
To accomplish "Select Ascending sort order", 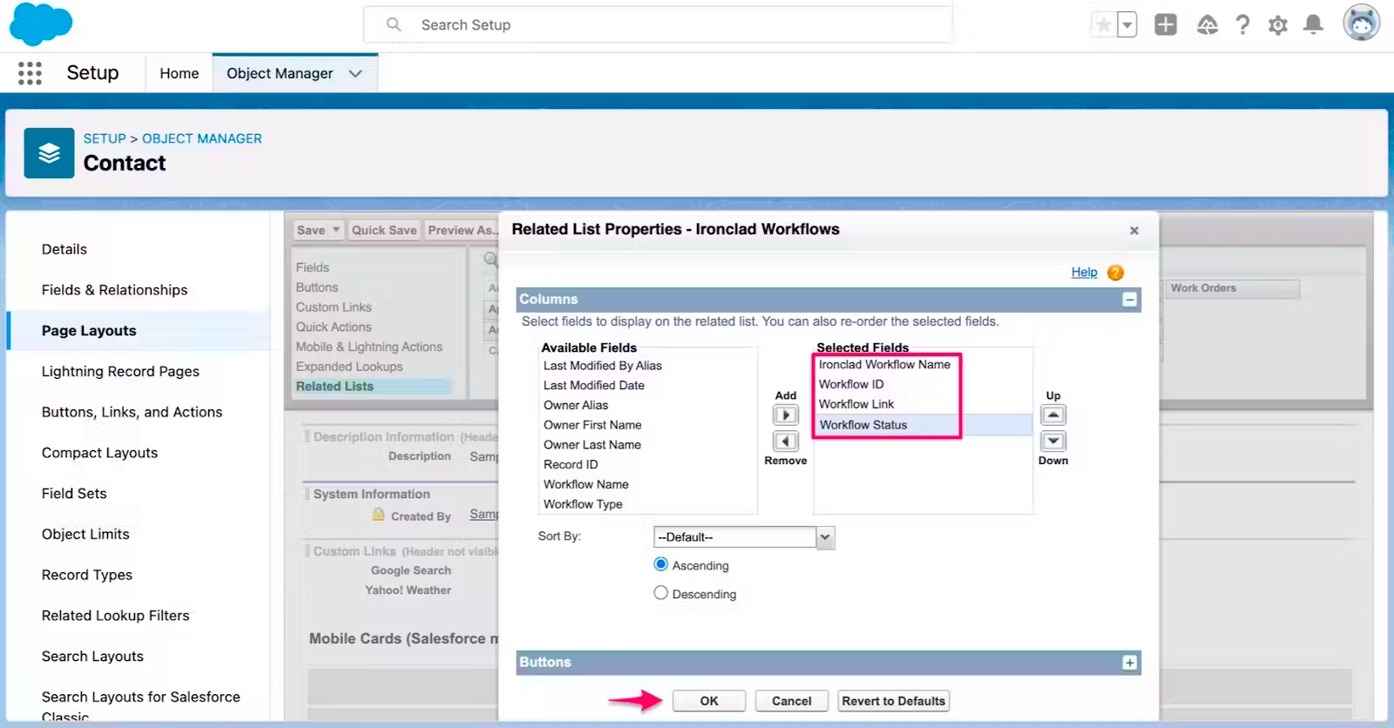I will click(661, 564).
